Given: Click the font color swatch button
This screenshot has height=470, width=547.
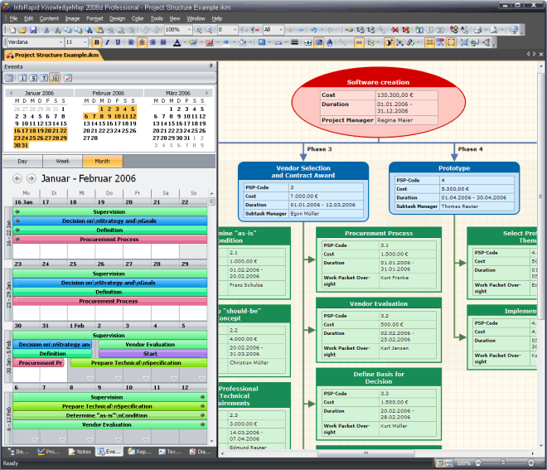Looking at the screenshot, I should [x=177, y=42].
